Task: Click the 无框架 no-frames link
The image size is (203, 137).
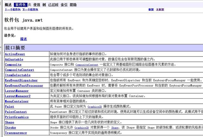Action: (x=160, y=10)
